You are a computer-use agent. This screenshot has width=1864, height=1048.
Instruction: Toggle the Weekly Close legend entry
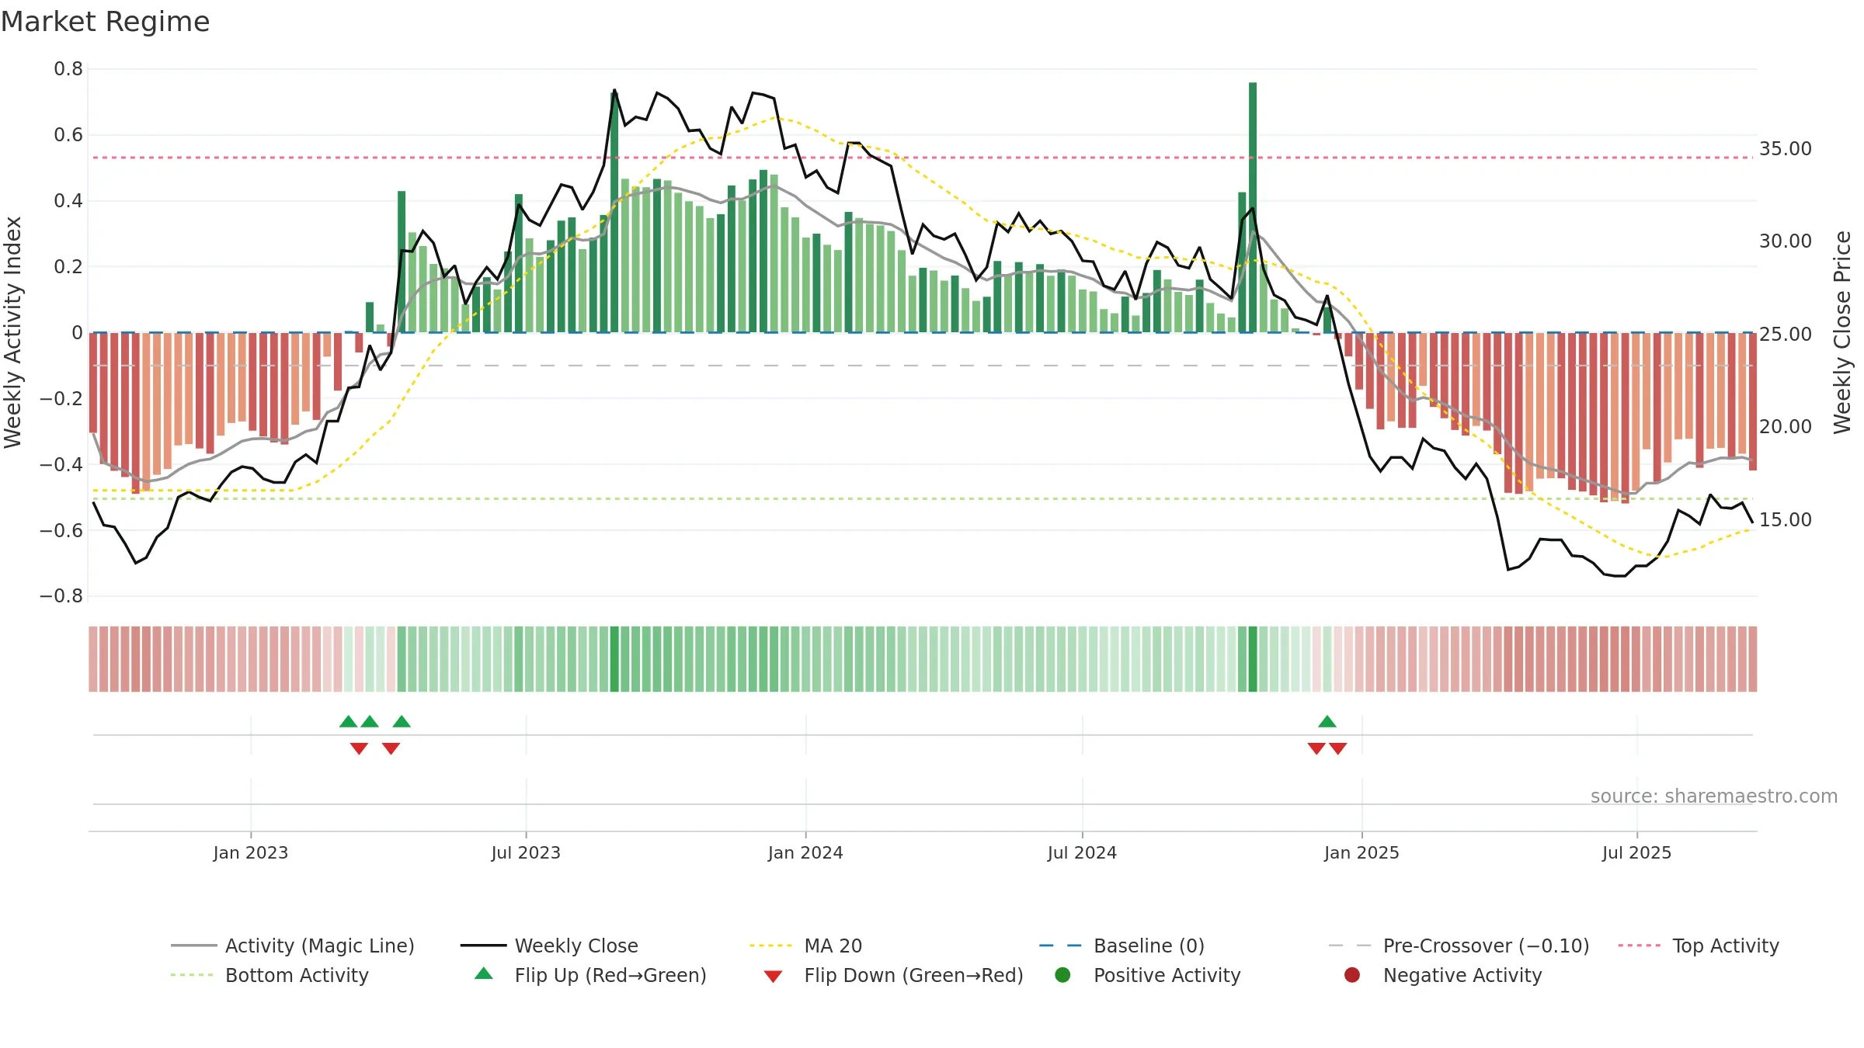(549, 946)
